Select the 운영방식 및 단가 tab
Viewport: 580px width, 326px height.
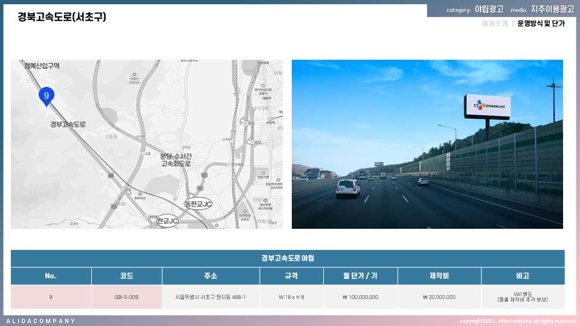541,24
